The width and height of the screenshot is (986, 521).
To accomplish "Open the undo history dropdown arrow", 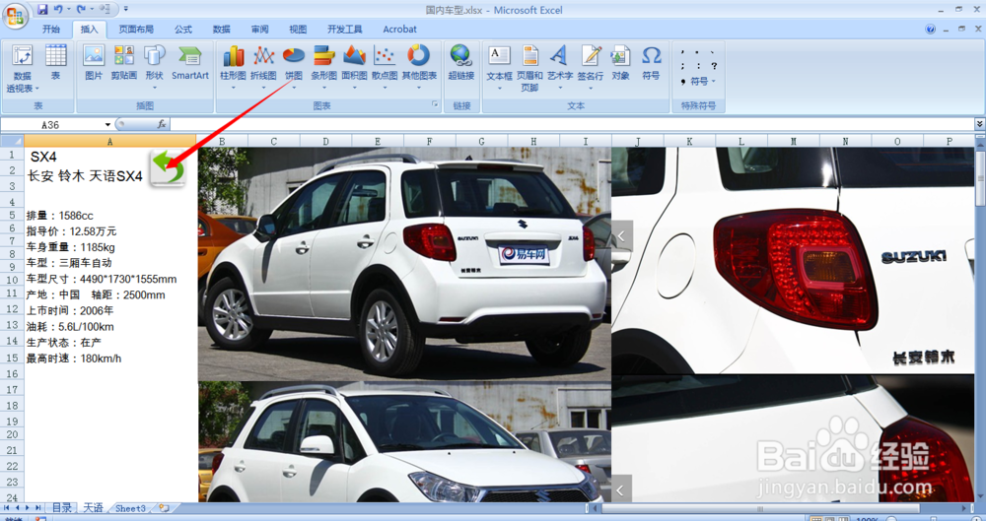I will (x=68, y=10).
